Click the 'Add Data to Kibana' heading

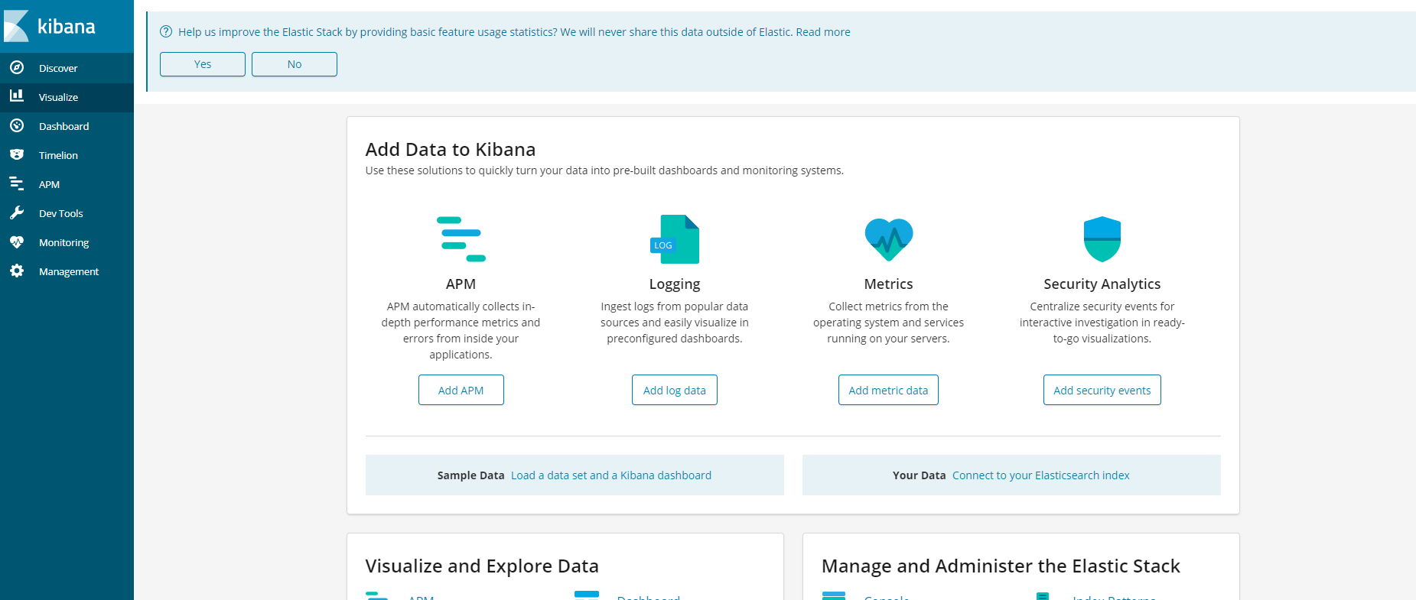(x=451, y=149)
